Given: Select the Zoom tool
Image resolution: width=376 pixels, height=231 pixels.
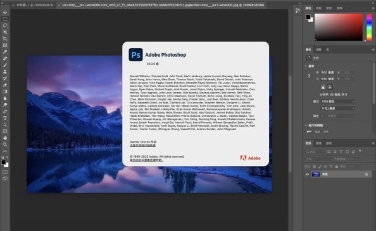Looking at the screenshot, I should 5,145.
